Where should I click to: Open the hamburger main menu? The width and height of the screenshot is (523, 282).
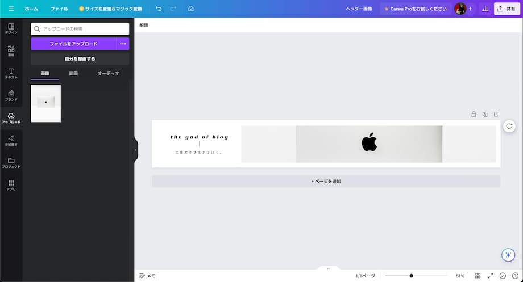11,9
